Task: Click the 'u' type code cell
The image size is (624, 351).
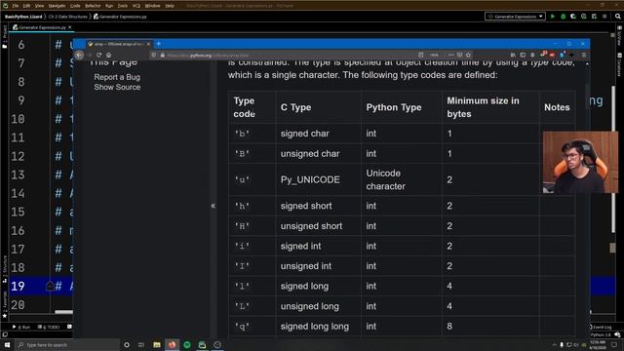Action: 252,179
